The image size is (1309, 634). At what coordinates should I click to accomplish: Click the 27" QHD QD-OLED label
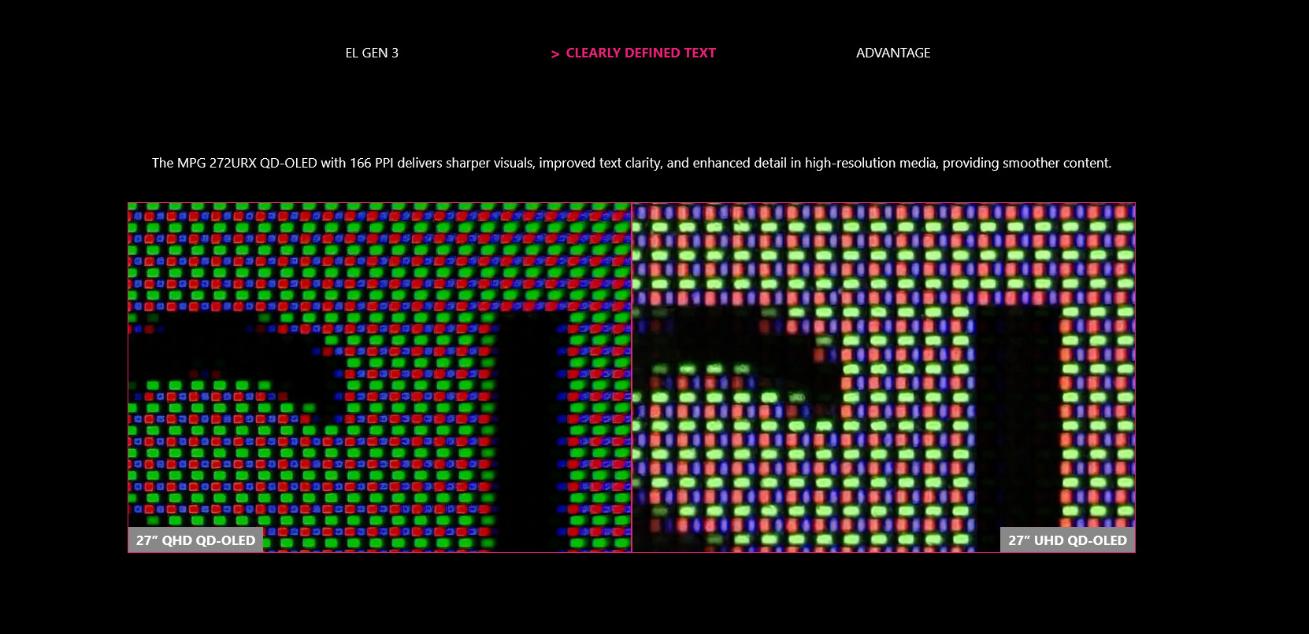coord(195,540)
